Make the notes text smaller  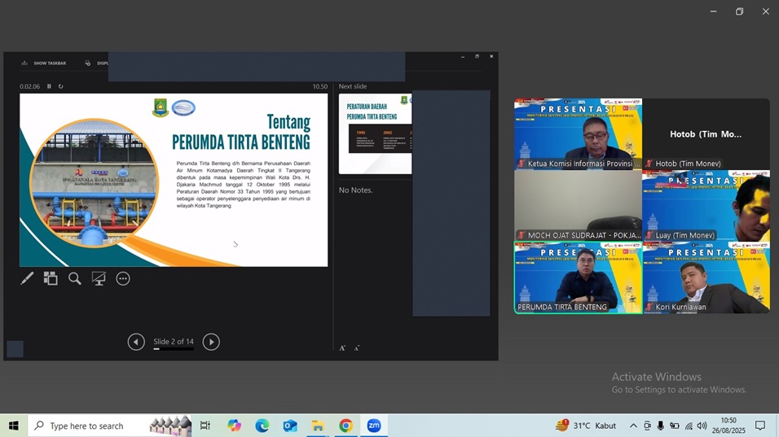(357, 348)
